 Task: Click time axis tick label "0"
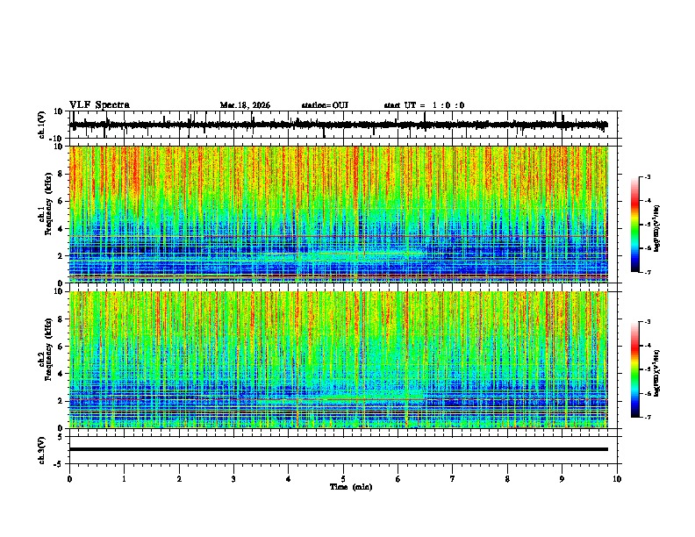(69, 479)
